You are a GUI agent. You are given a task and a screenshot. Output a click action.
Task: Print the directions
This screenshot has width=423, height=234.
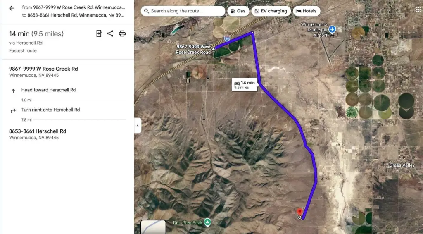click(122, 33)
